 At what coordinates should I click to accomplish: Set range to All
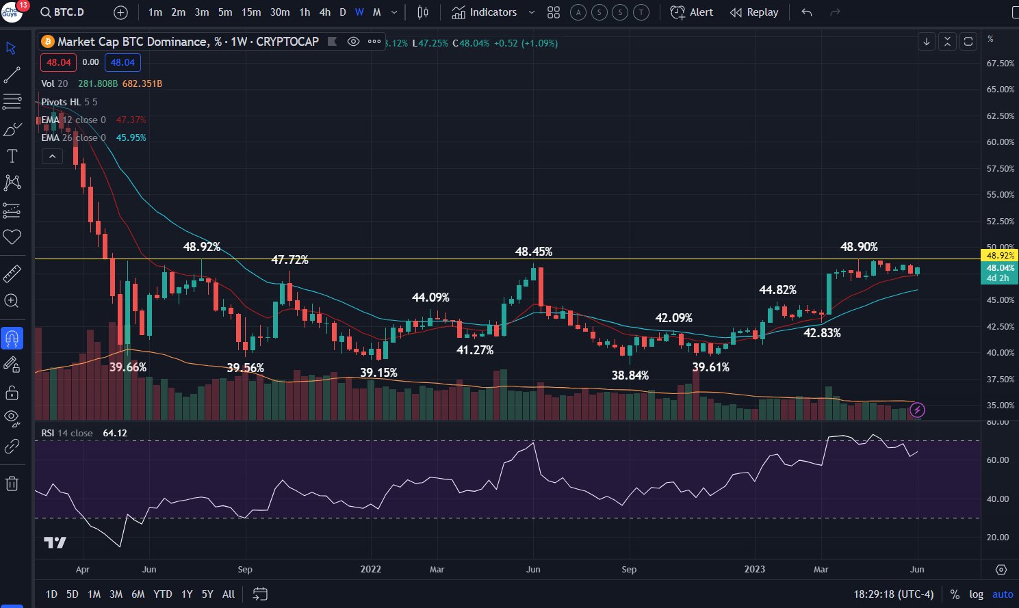(x=229, y=594)
